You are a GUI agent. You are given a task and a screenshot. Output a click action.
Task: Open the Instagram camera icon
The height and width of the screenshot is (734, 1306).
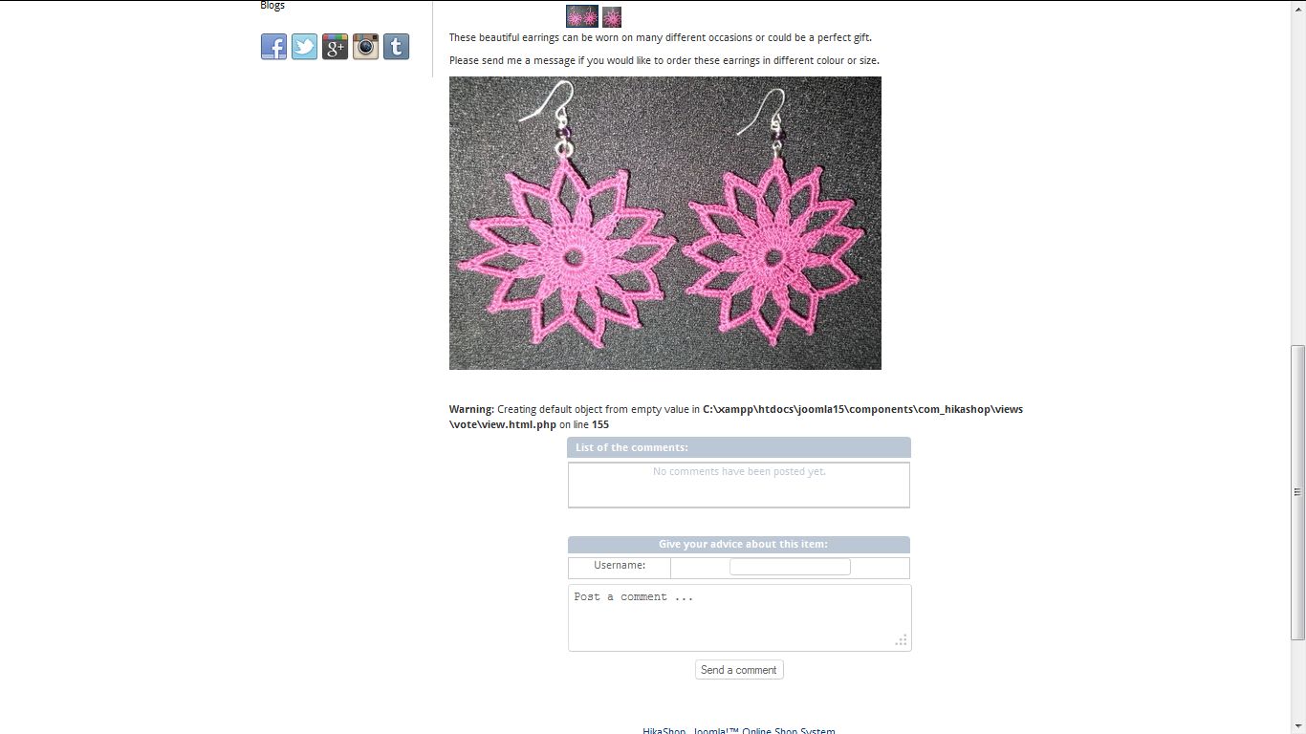[365, 47]
